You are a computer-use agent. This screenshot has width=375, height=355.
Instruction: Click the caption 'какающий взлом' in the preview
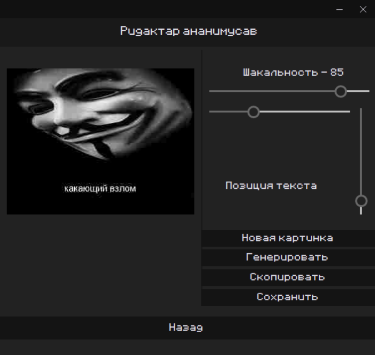(x=100, y=188)
